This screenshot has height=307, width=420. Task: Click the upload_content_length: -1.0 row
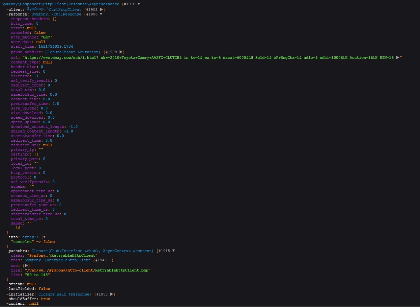coord(42,131)
